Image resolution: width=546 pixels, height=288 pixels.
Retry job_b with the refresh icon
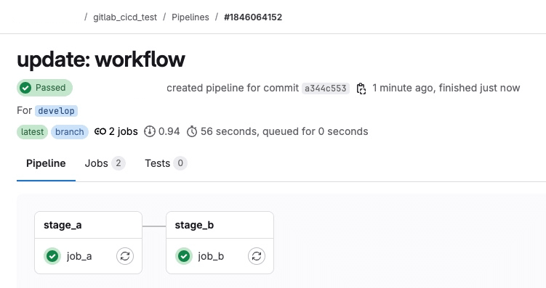pos(257,256)
